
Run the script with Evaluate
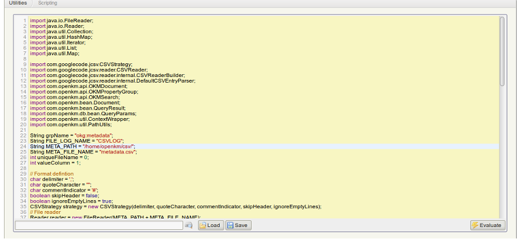coord(486,225)
